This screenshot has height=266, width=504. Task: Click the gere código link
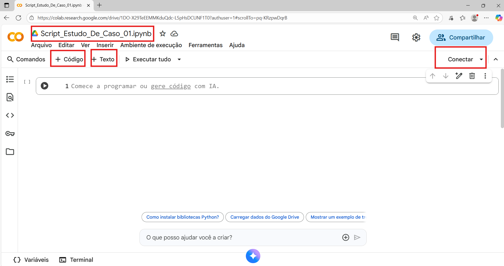171,86
